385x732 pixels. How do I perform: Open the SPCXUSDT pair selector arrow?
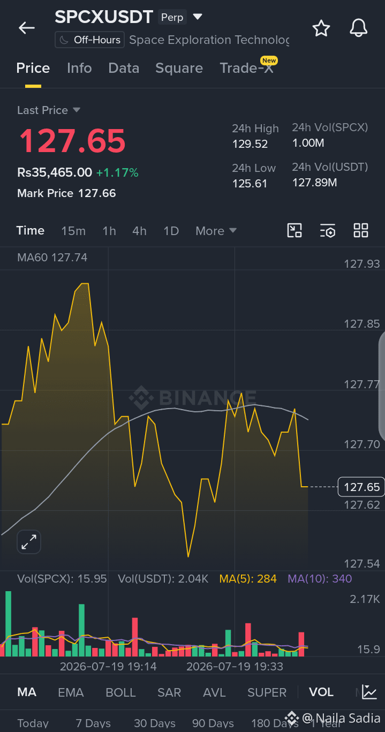[198, 17]
